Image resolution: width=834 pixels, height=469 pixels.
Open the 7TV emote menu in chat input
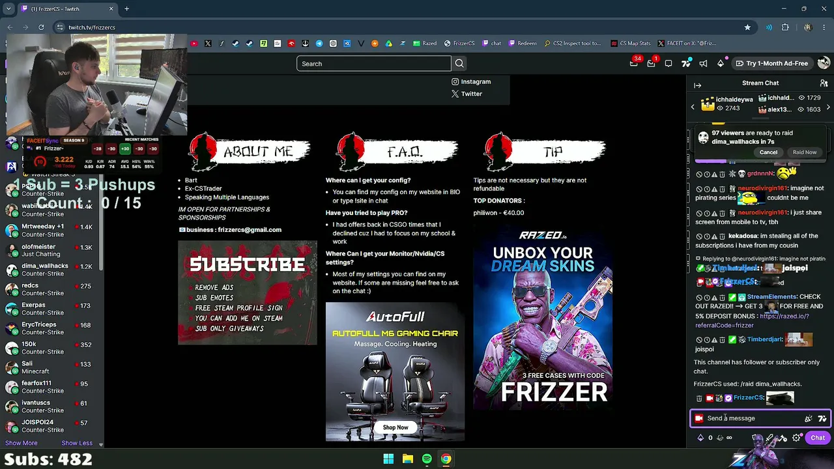(x=822, y=419)
